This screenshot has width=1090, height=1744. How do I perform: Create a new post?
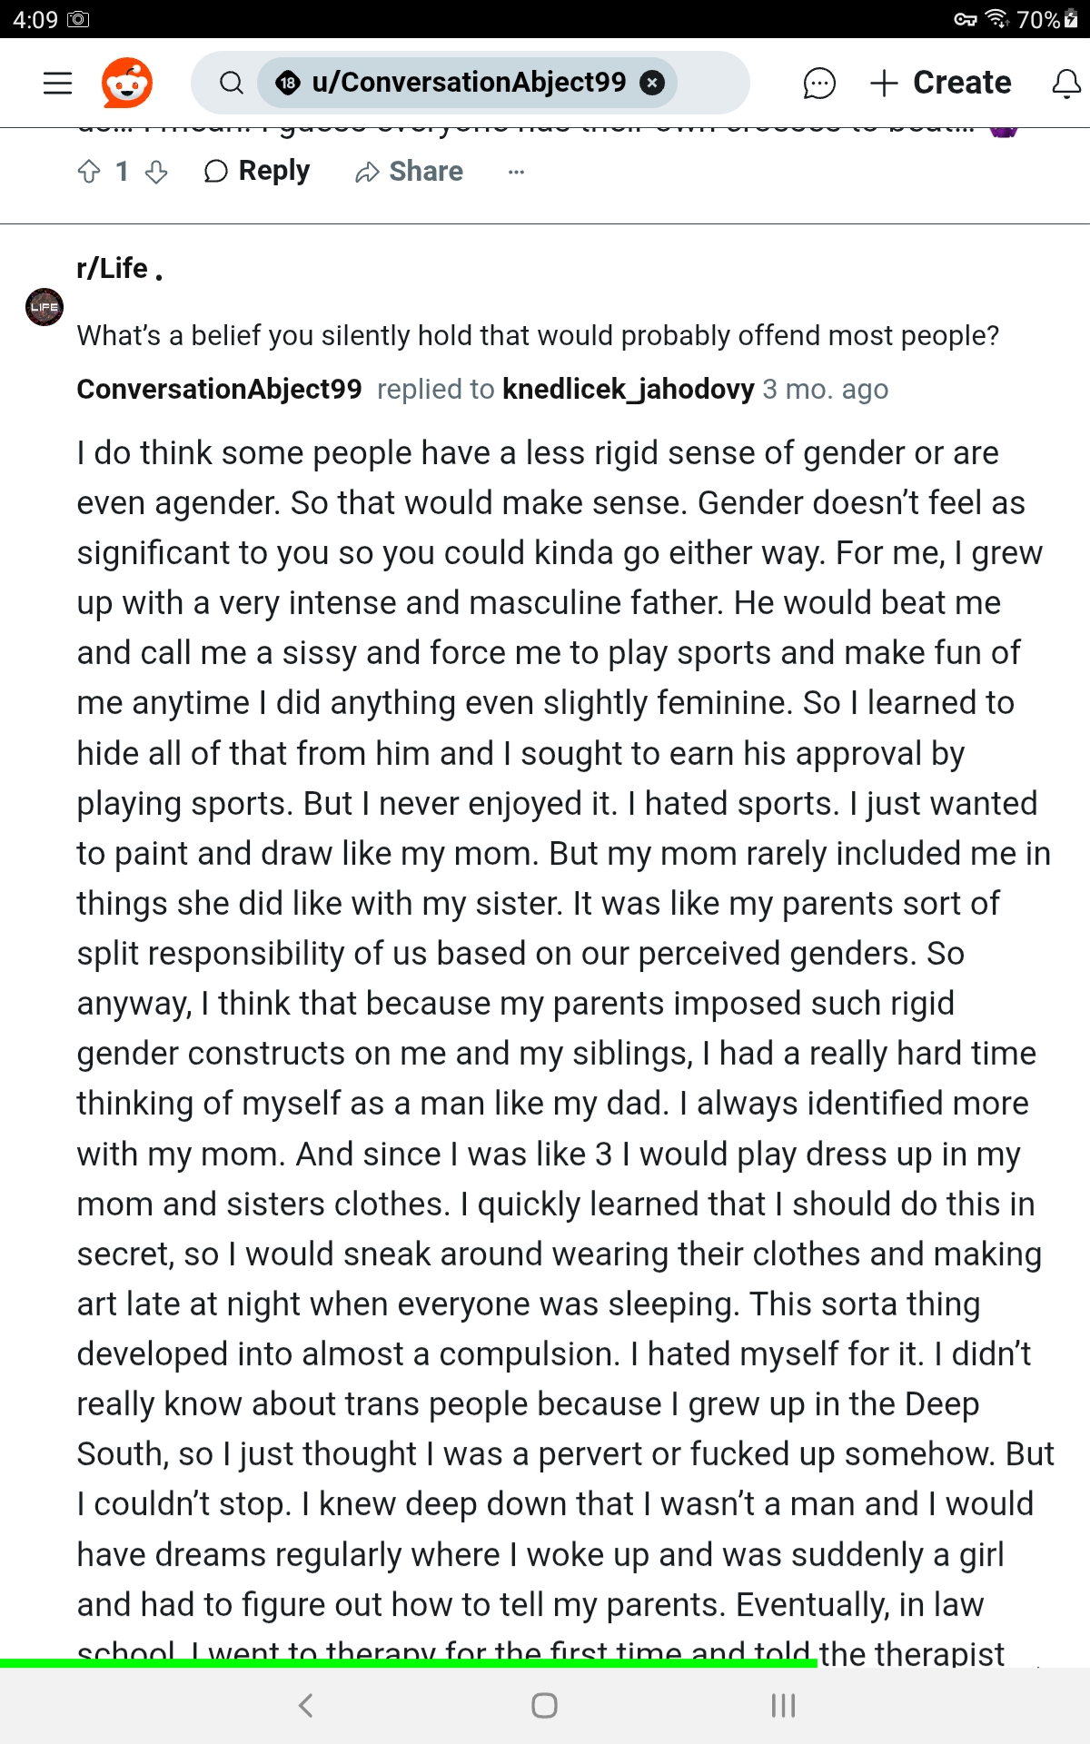click(940, 83)
